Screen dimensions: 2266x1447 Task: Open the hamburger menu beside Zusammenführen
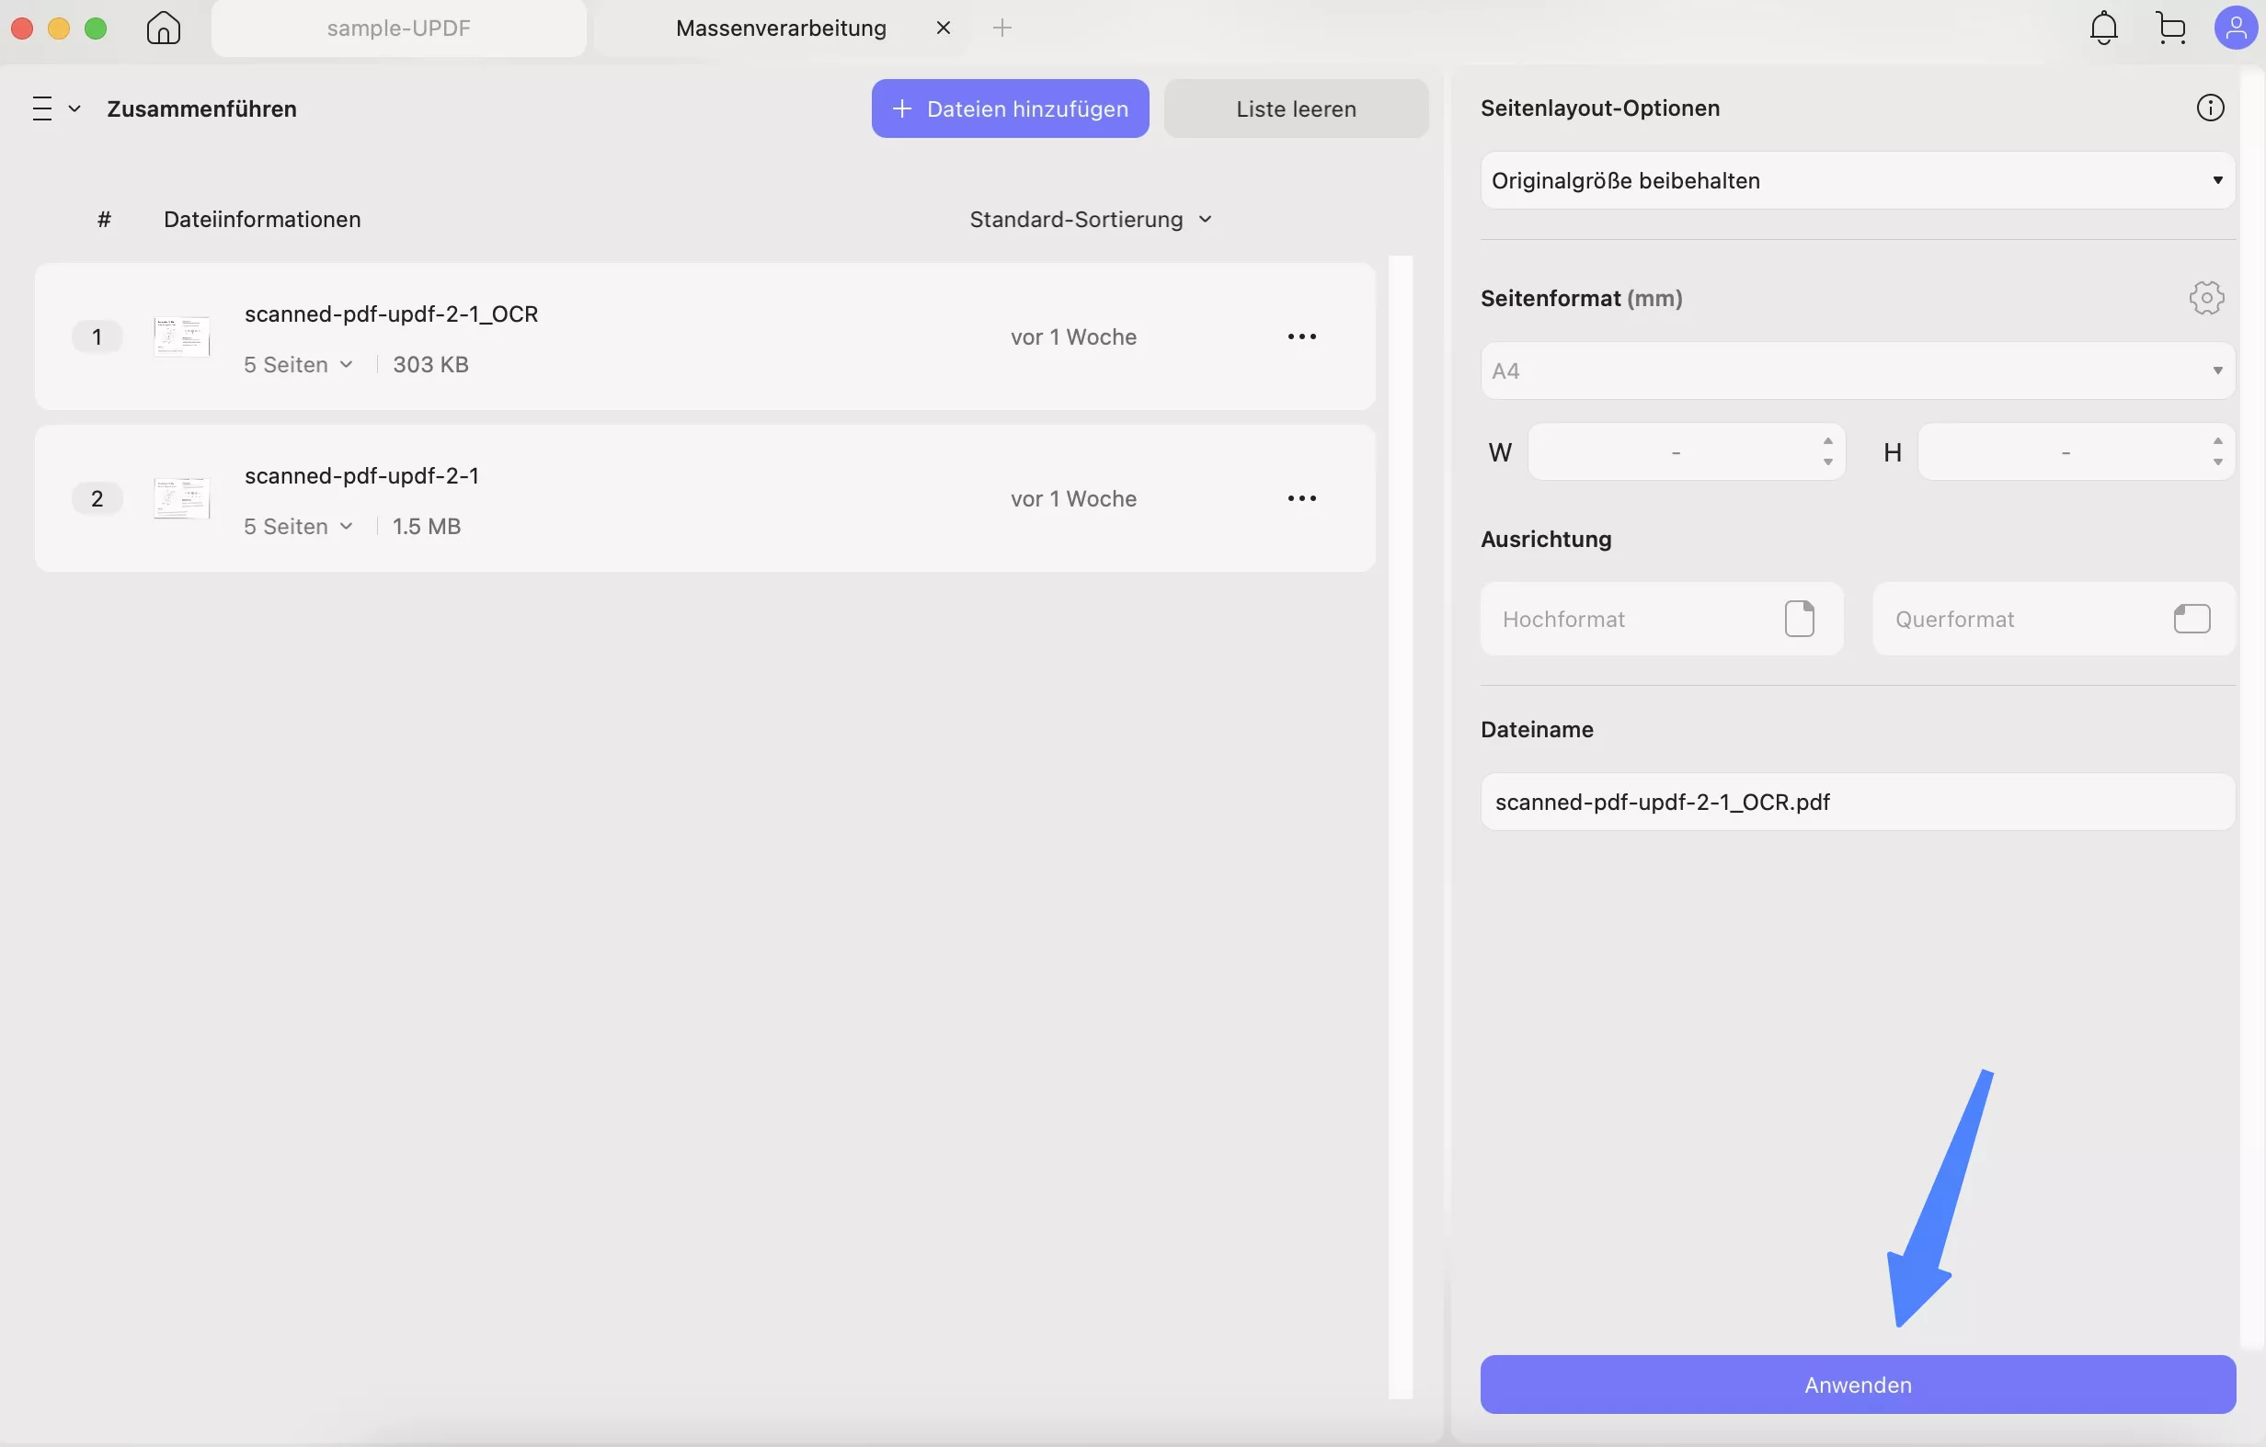42,108
